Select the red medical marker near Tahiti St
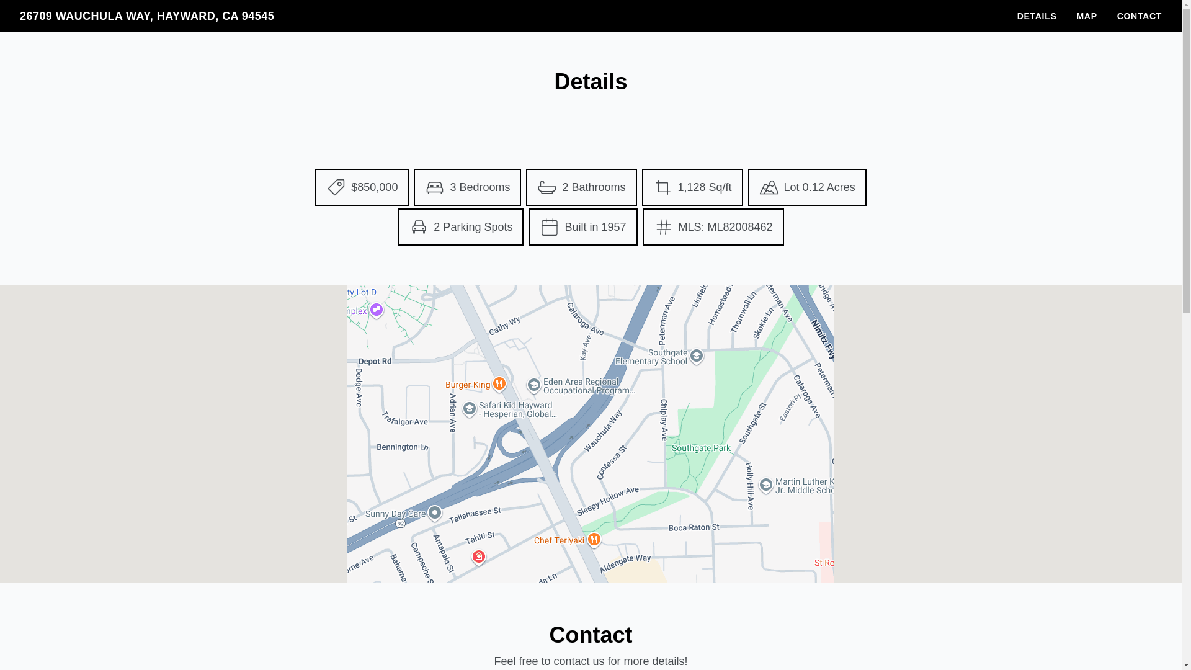This screenshot has width=1191, height=670. [x=479, y=557]
